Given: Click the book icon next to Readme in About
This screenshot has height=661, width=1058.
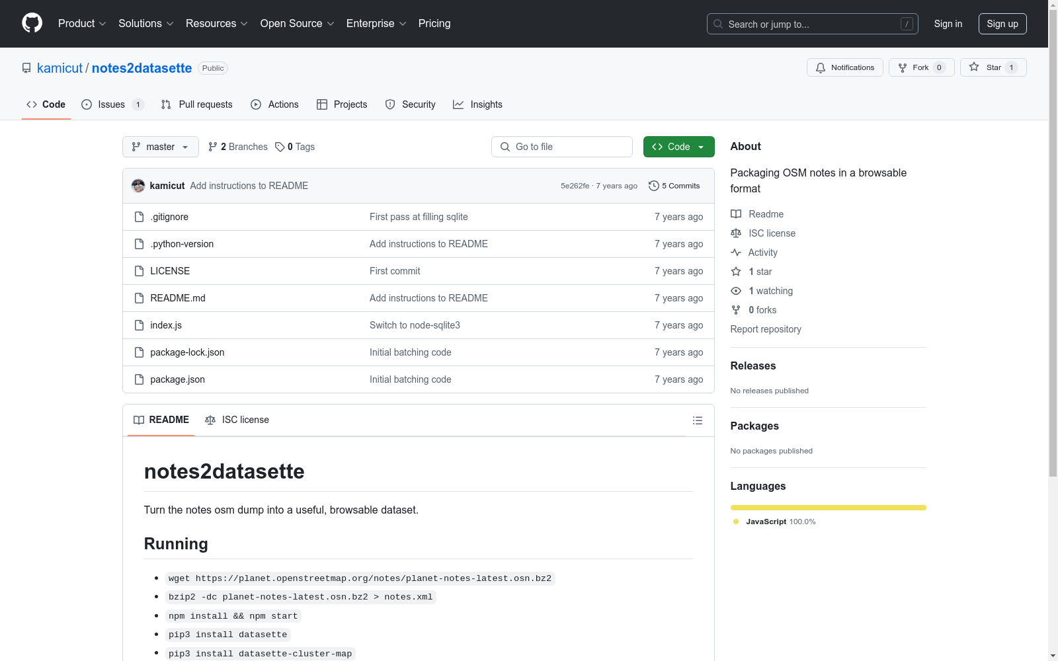Looking at the screenshot, I should pyautogui.click(x=736, y=214).
